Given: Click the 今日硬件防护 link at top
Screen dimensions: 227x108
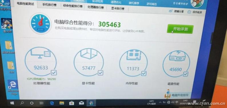Looking at the screenshot, I should (x=181, y=3).
